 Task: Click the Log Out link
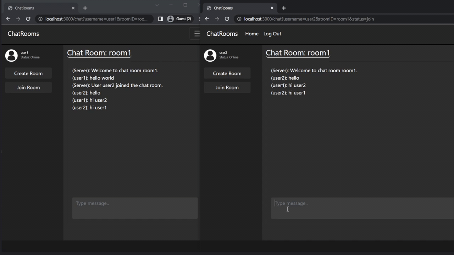pyautogui.click(x=272, y=33)
